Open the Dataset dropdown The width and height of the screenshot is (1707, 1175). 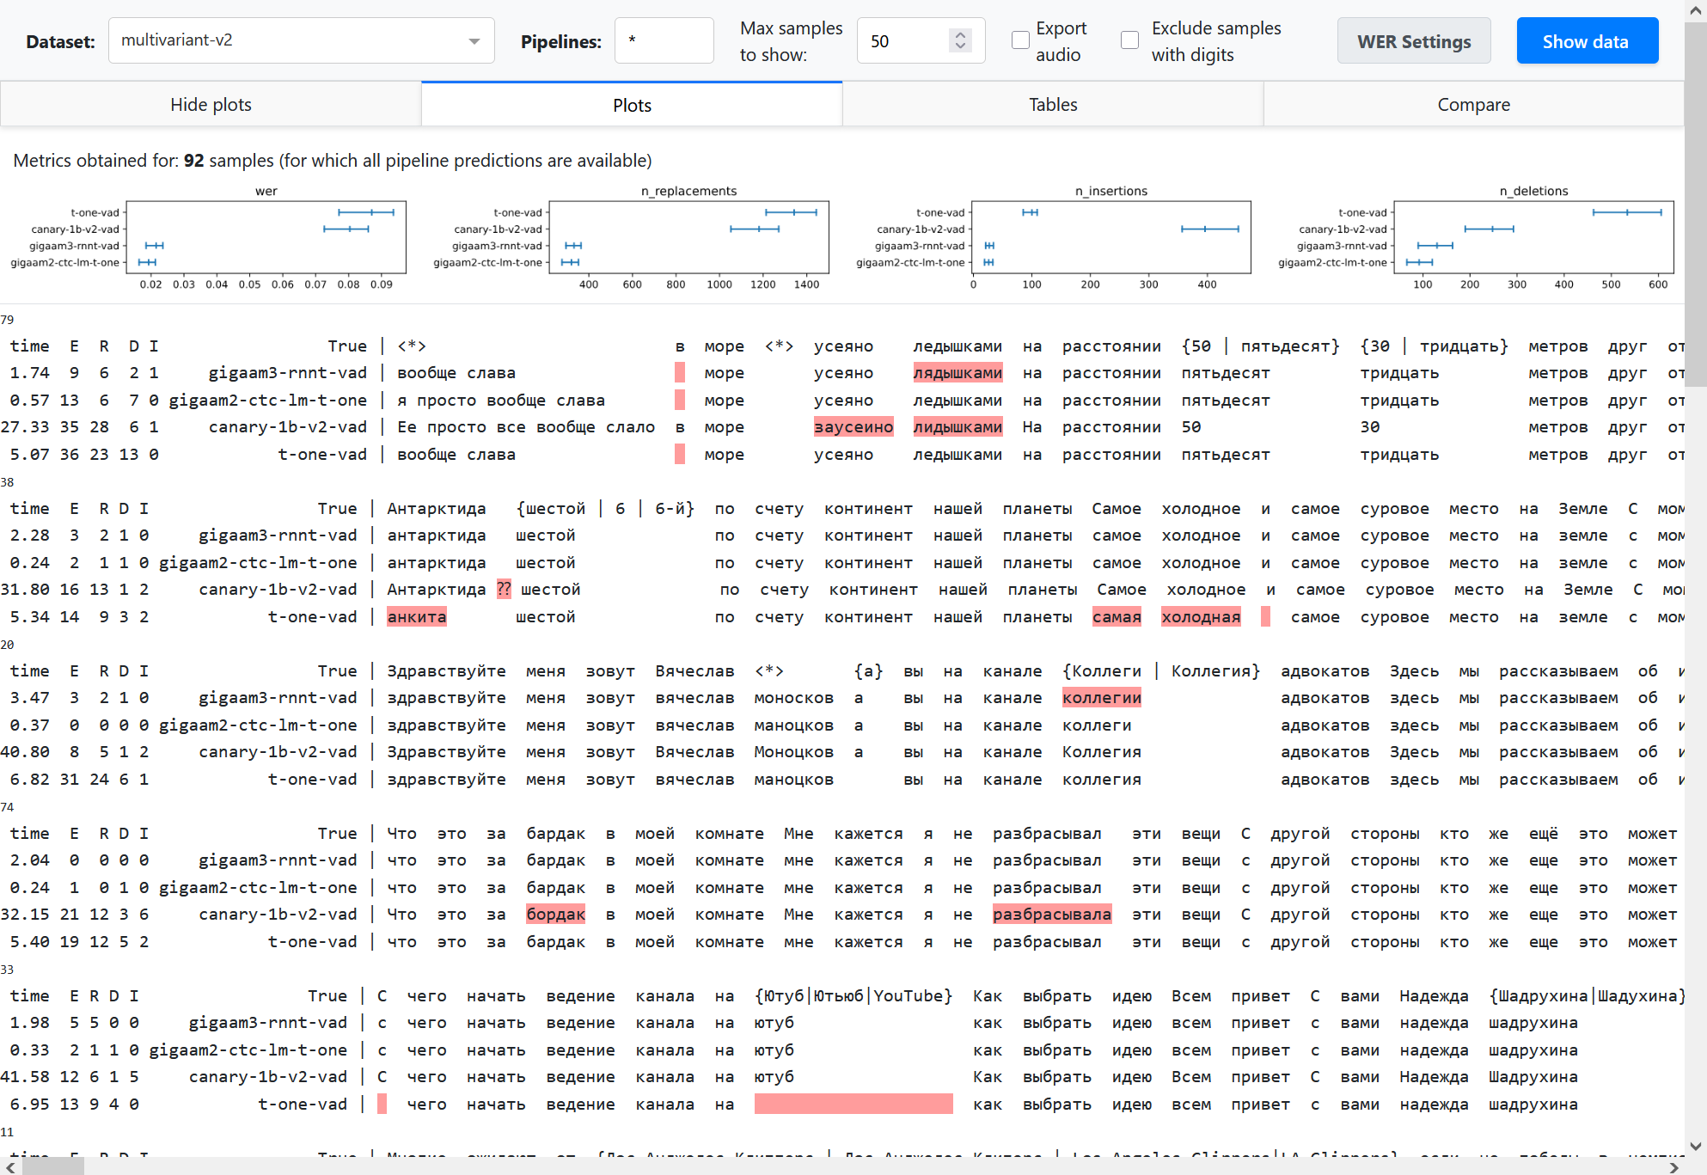301,40
